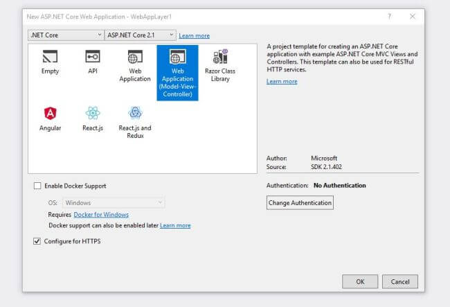Open Learn more link under template description
The width and height of the screenshot is (450, 307).
click(x=282, y=81)
